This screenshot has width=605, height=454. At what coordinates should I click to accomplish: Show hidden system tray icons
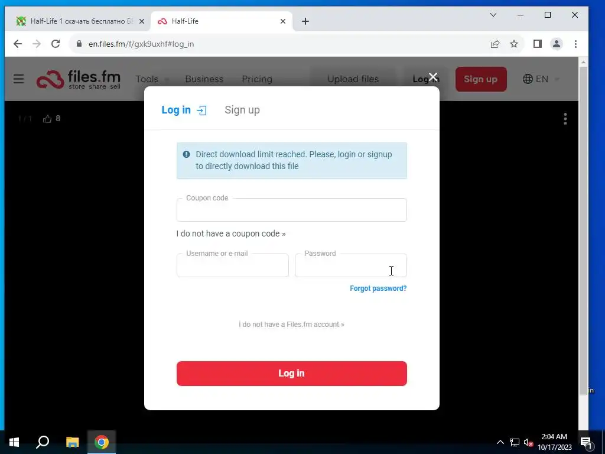[x=500, y=442]
